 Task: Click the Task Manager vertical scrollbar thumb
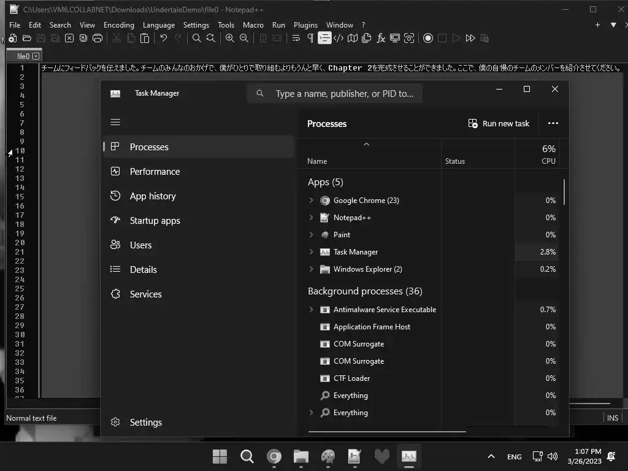coord(564,192)
